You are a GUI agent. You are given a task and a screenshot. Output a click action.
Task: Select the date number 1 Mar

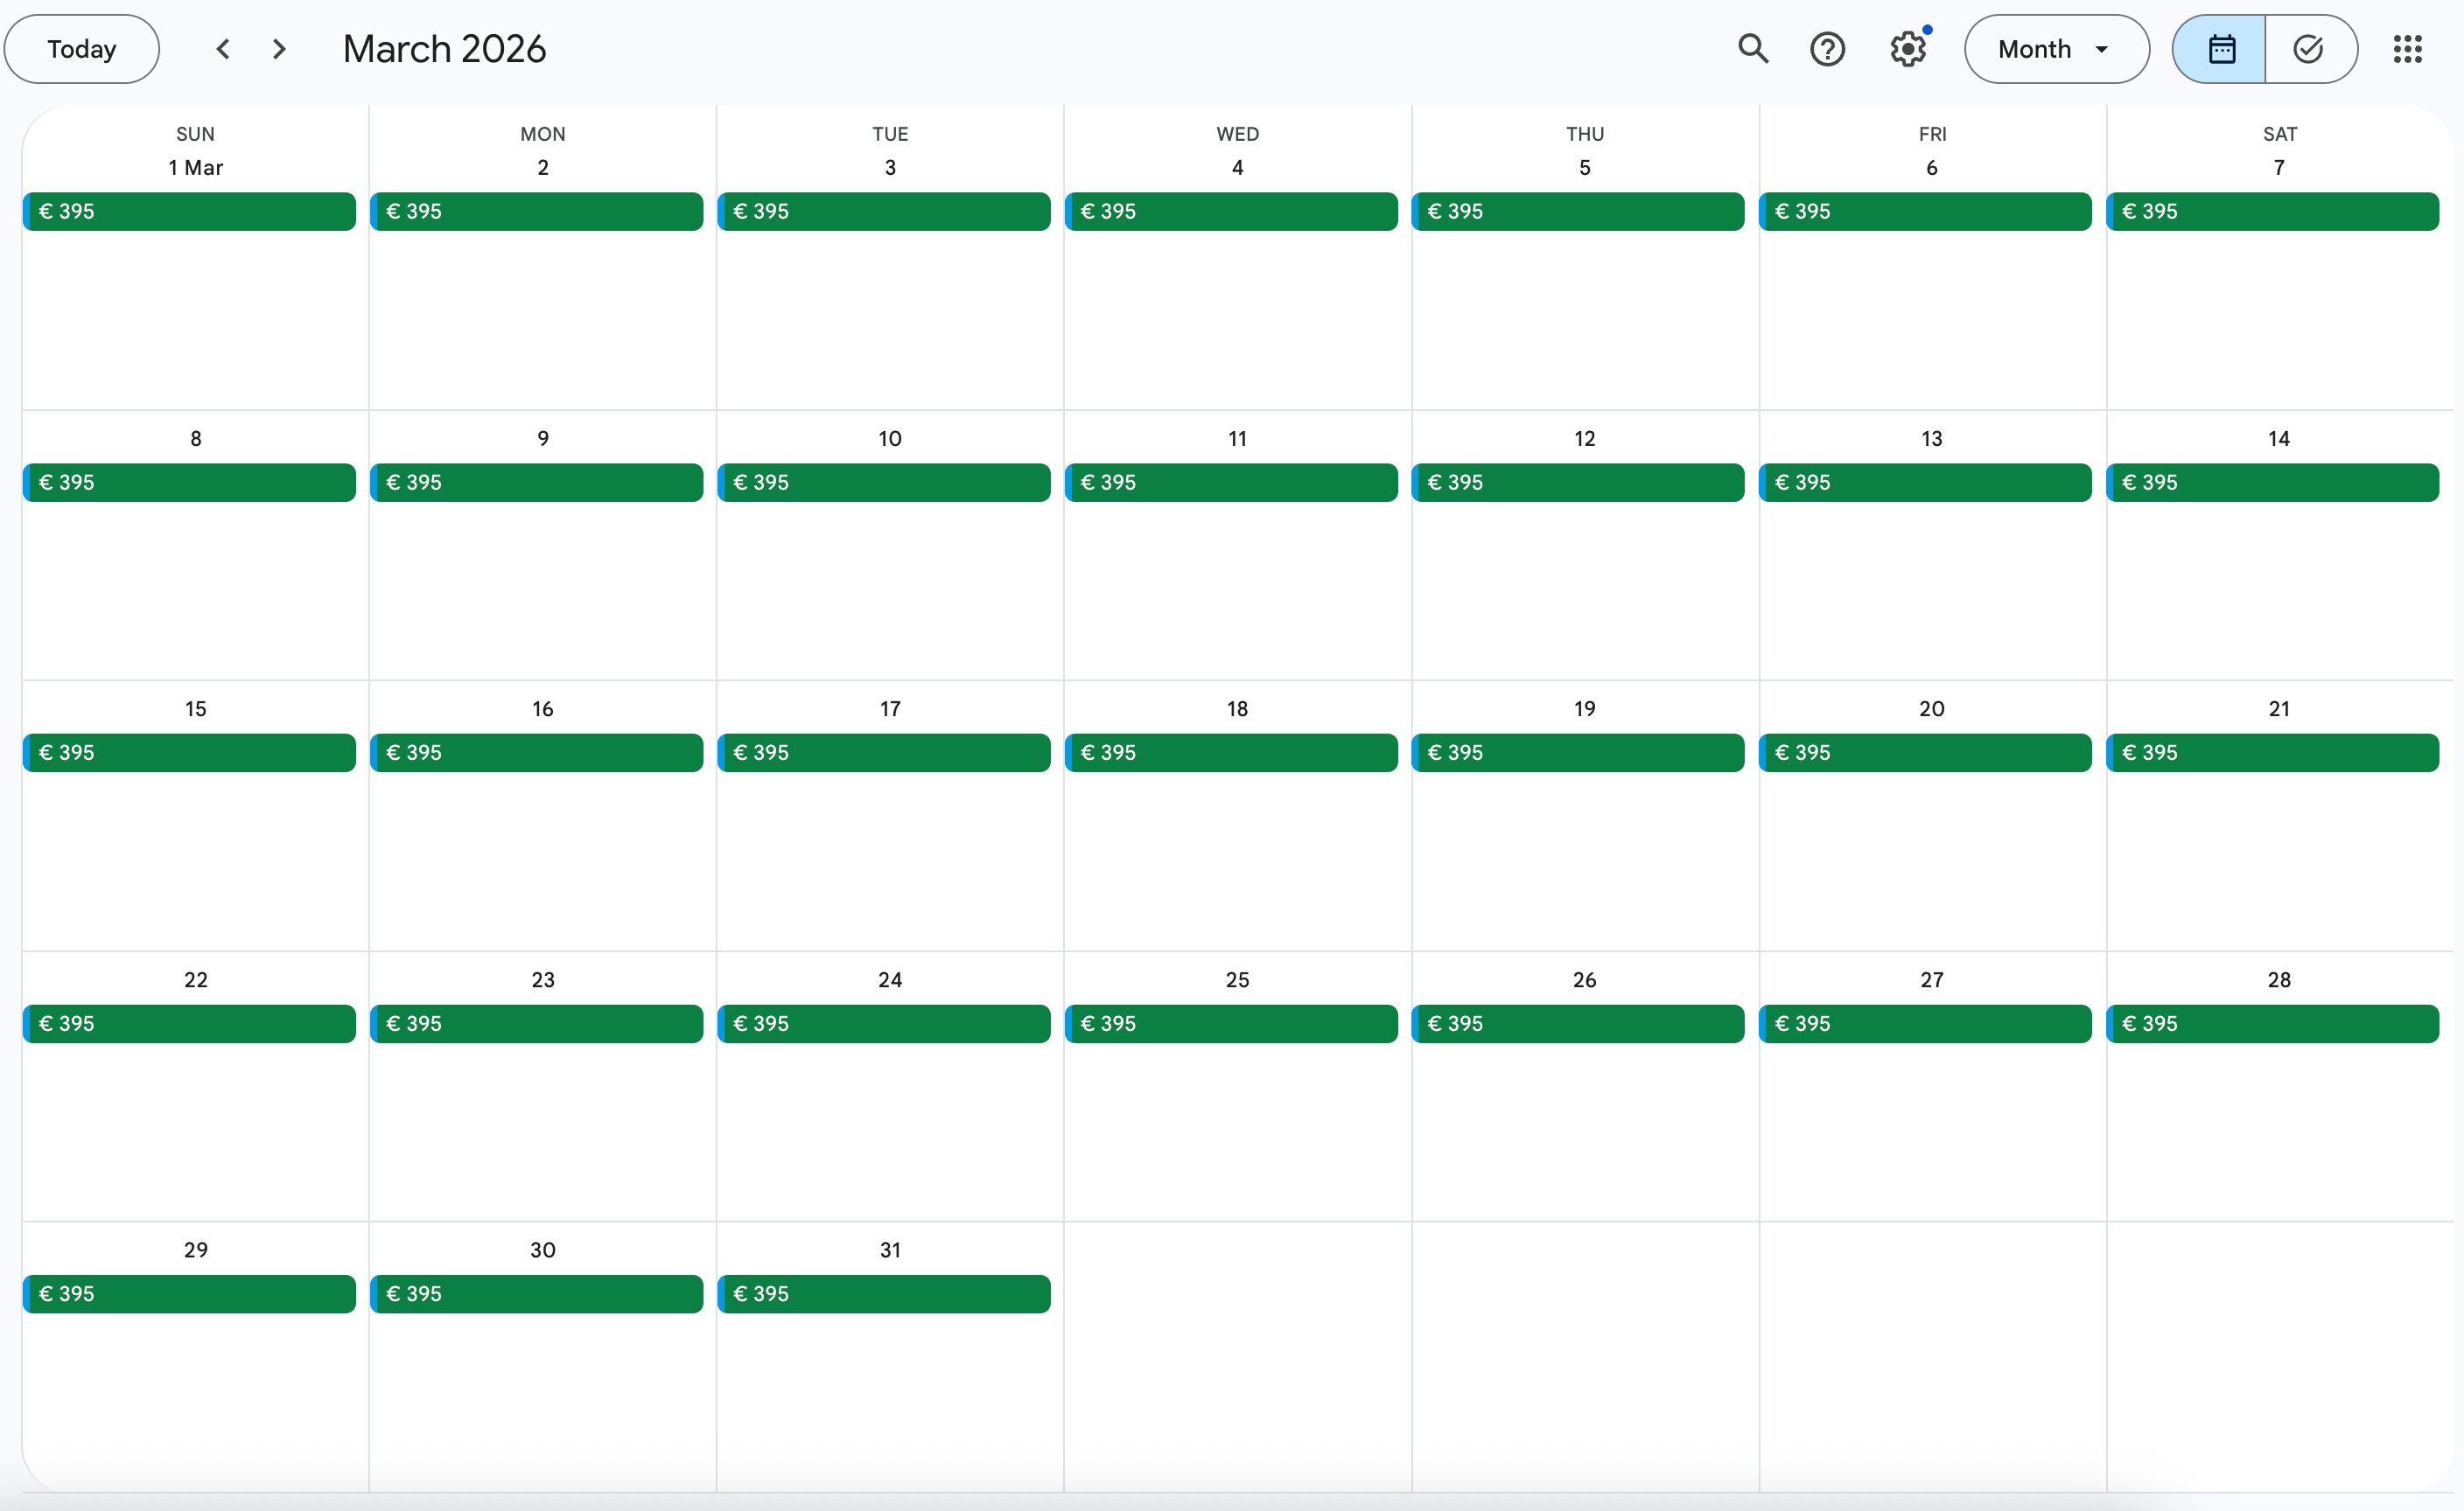195,167
